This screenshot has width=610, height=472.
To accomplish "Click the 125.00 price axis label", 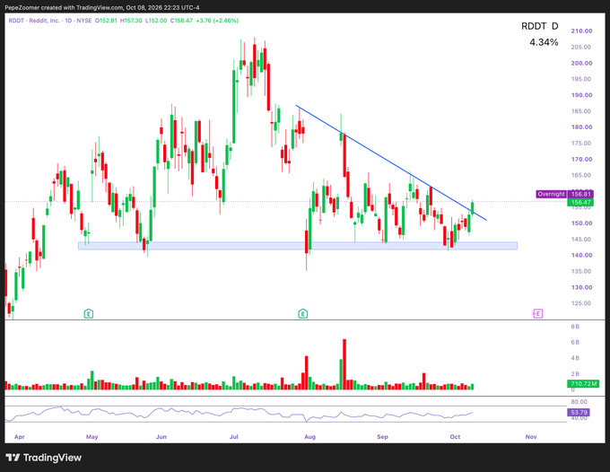I will tap(580, 303).
